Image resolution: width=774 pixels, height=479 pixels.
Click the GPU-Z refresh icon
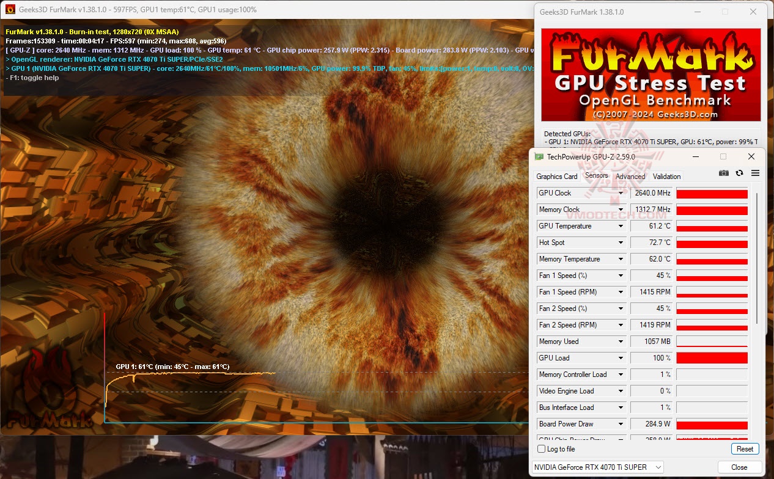(x=740, y=173)
